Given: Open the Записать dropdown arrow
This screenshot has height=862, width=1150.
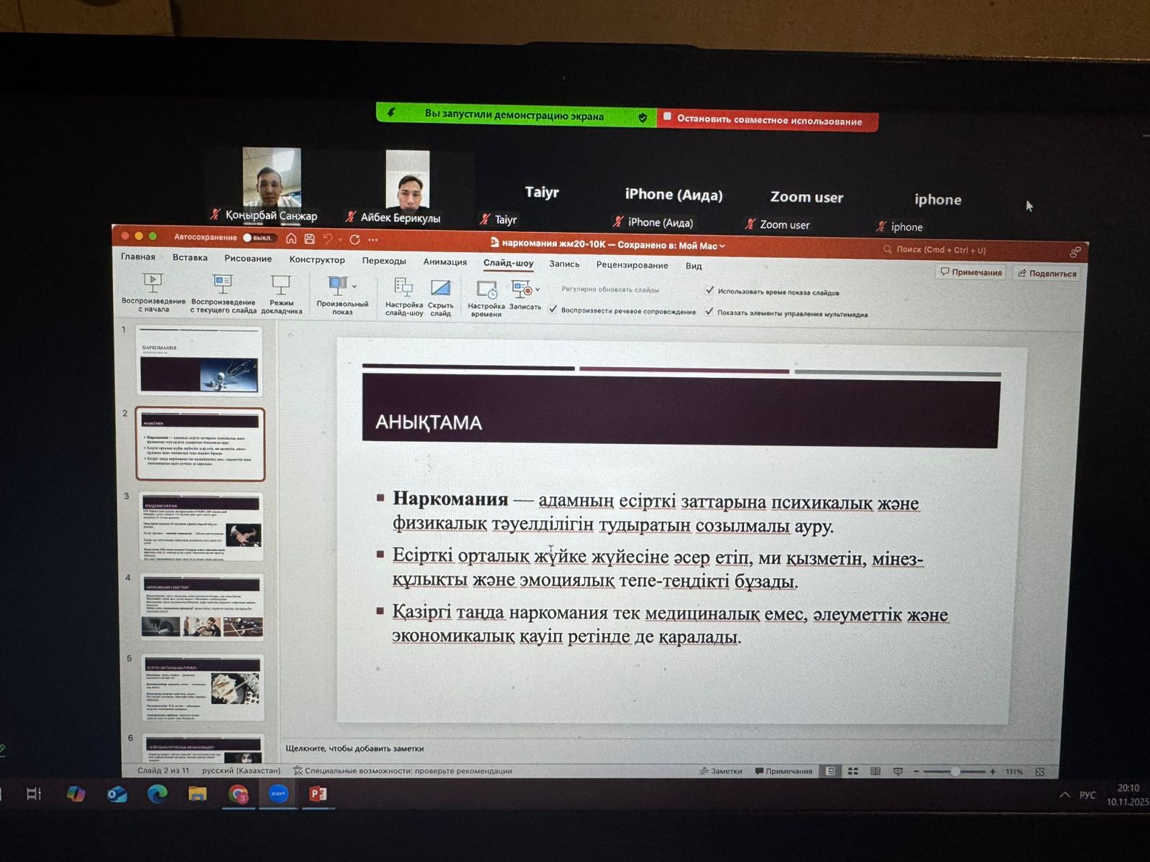Looking at the screenshot, I should pyautogui.click(x=538, y=289).
